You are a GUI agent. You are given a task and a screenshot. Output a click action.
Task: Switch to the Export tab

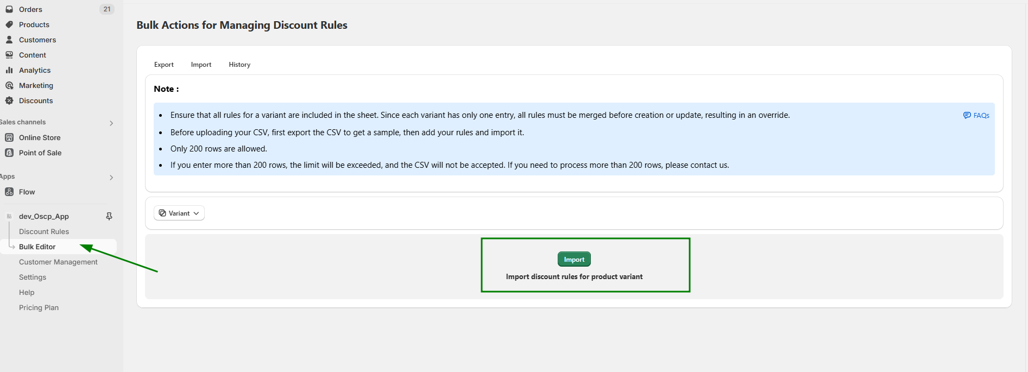pos(163,64)
